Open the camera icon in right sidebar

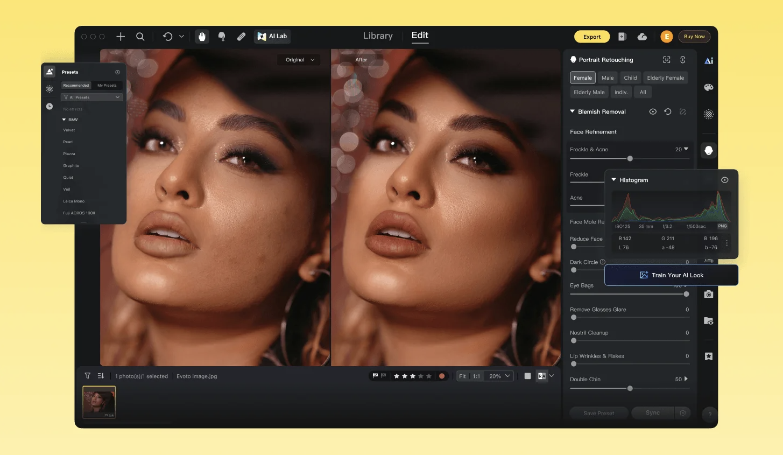tap(709, 294)
